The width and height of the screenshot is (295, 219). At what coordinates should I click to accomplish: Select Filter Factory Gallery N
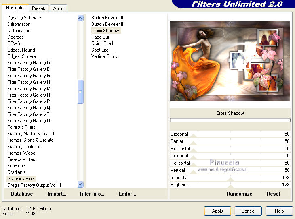(x=29, y=95)
